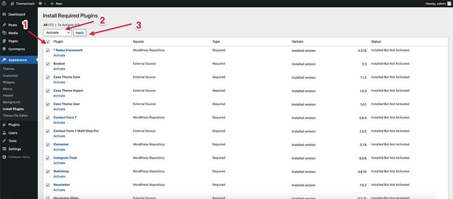Open Menus submenu item
453x199 pixels.
(7, 89)
